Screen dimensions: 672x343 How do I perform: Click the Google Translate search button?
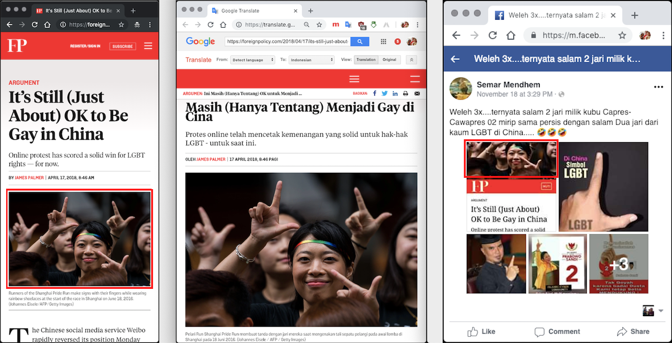click(360, 41)
